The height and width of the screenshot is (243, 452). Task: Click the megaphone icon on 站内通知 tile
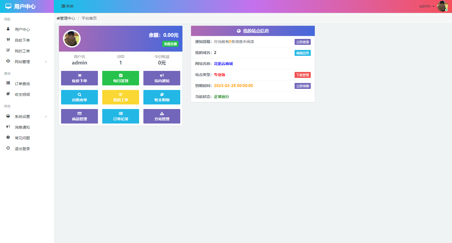click(x=162, y=75)
